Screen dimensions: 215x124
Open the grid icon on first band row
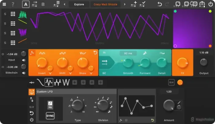coord(13,14)
